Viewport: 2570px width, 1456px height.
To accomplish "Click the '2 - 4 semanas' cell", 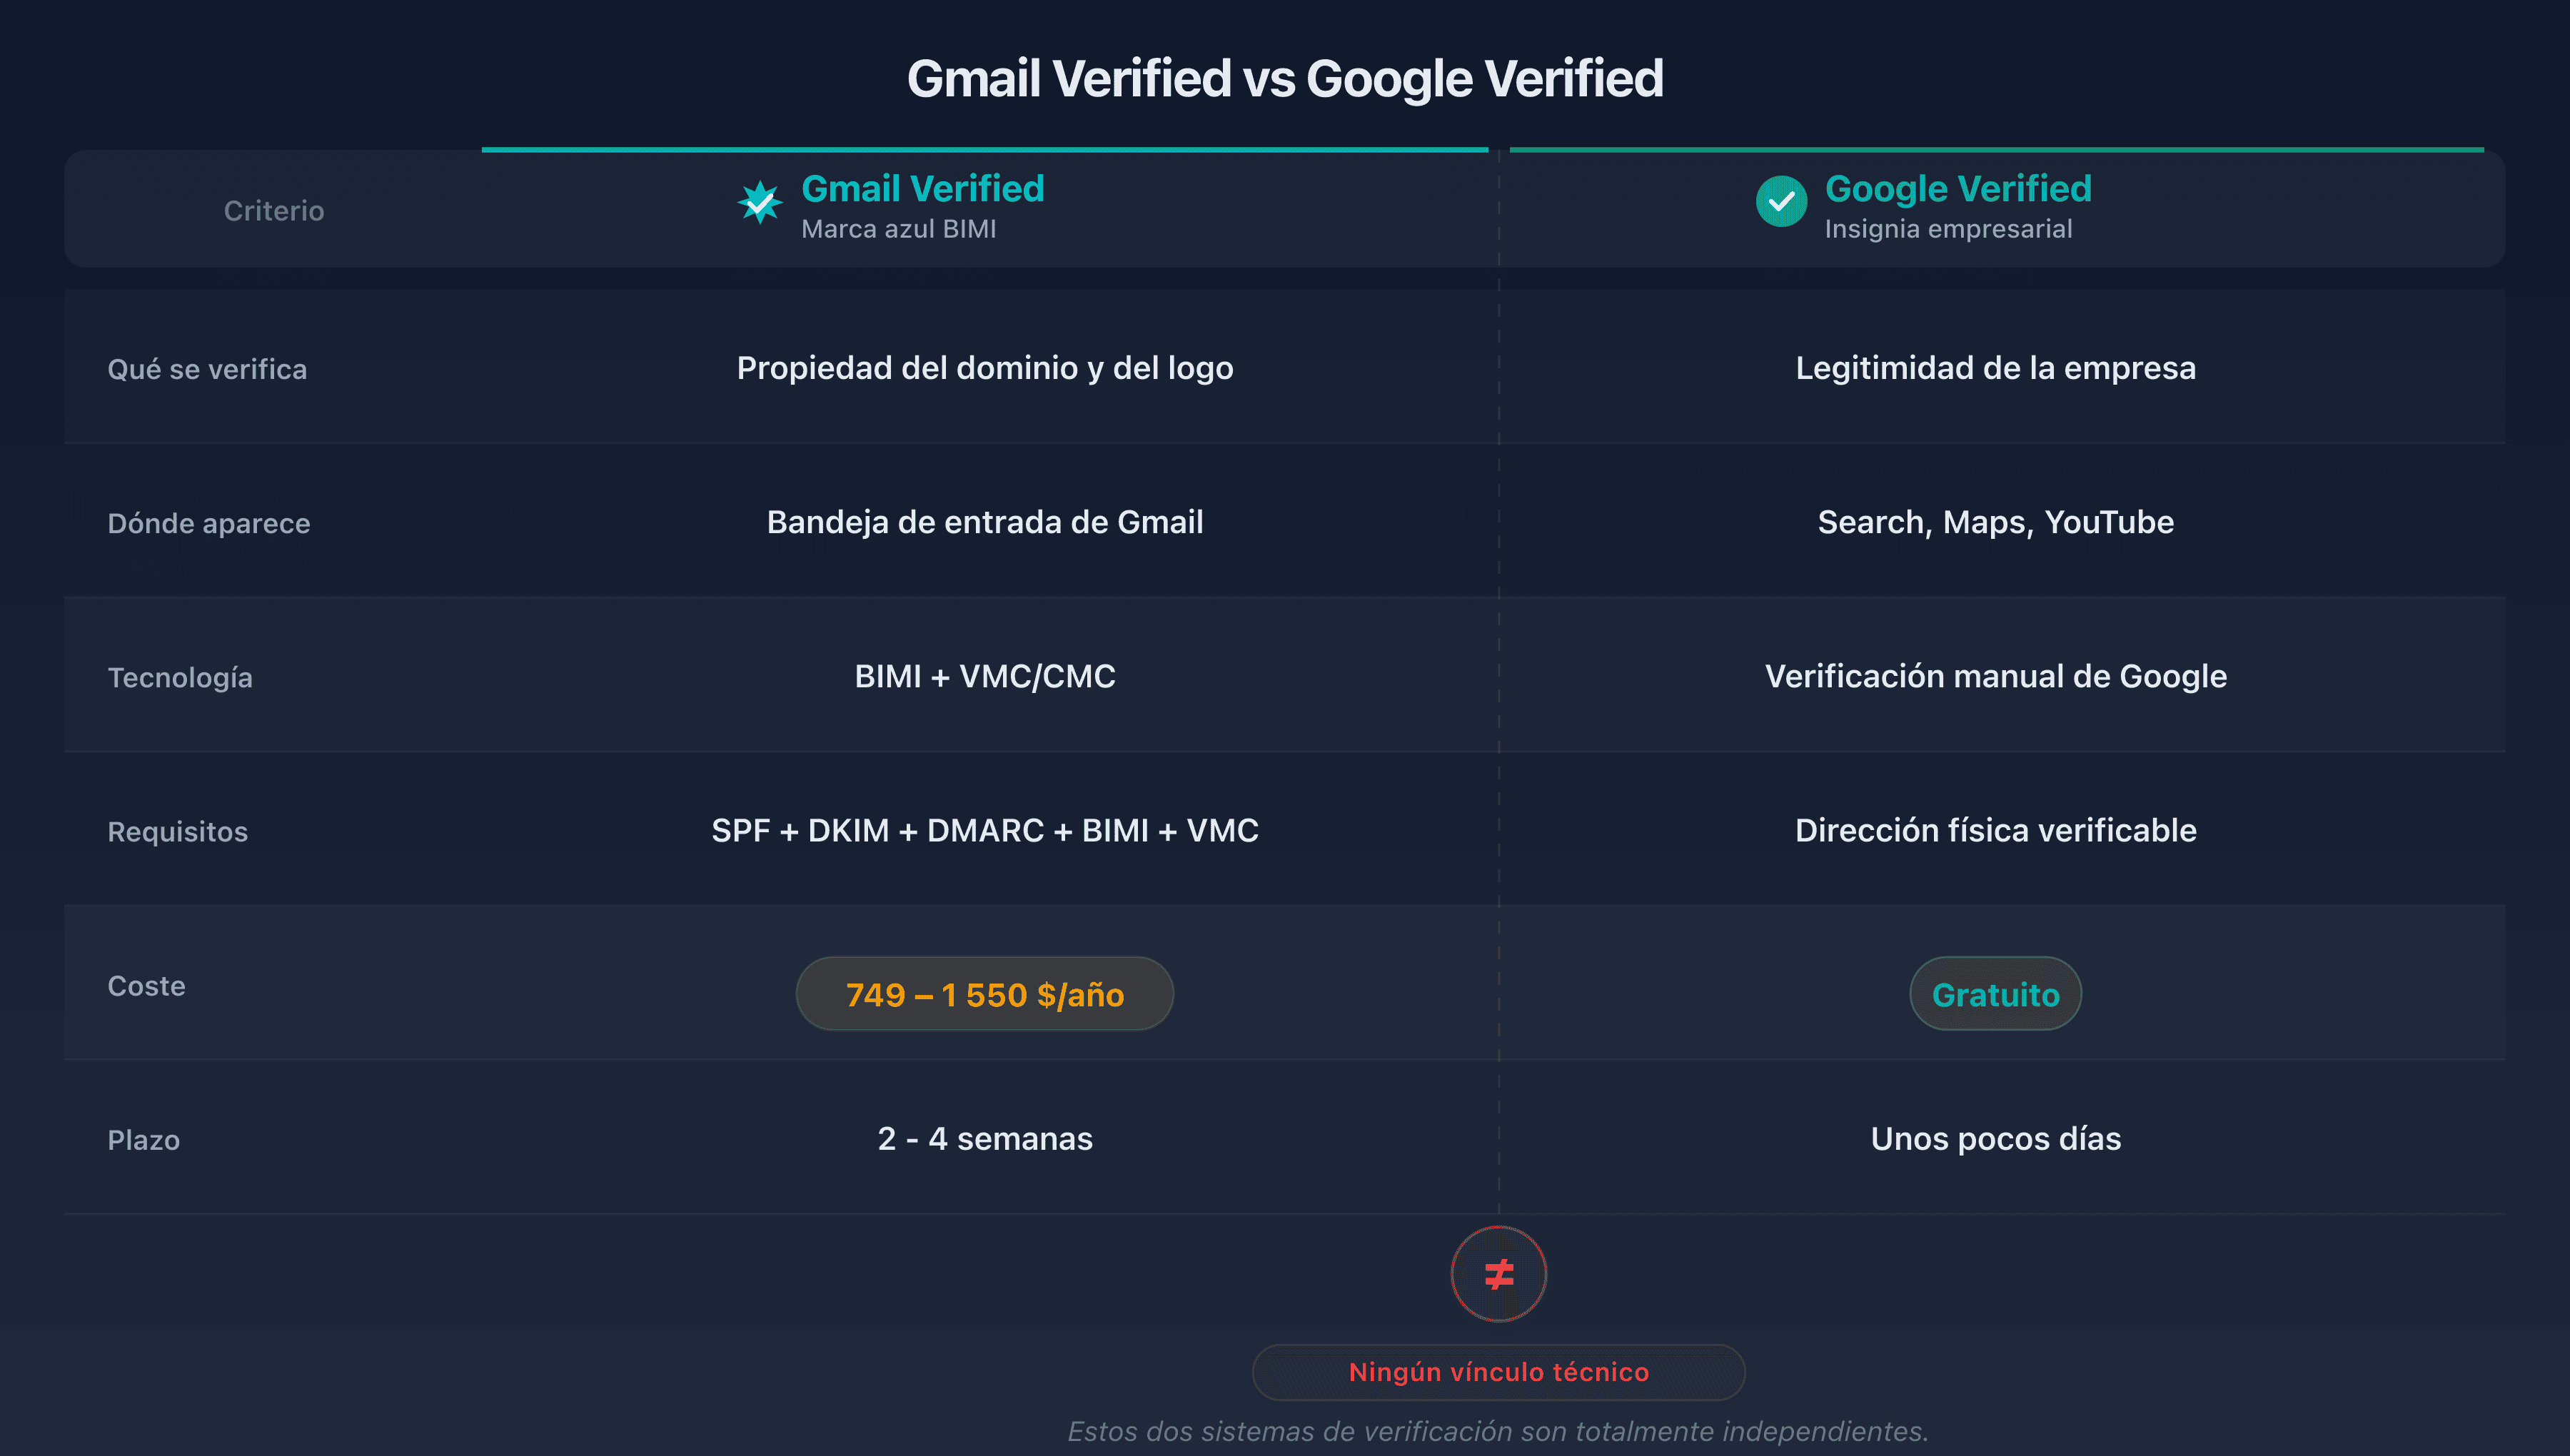I will coord(985,1139).
